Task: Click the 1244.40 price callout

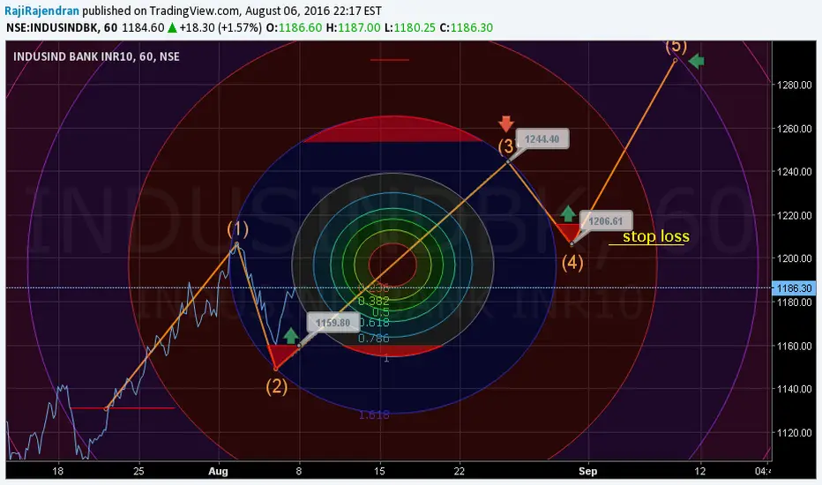Action: point(542,139)
